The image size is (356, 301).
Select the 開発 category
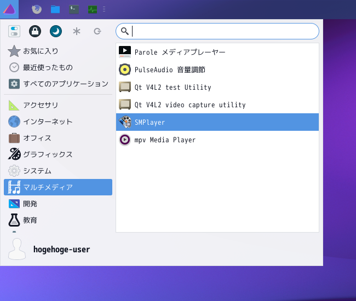pyautogui.click(x=58, y=204)
